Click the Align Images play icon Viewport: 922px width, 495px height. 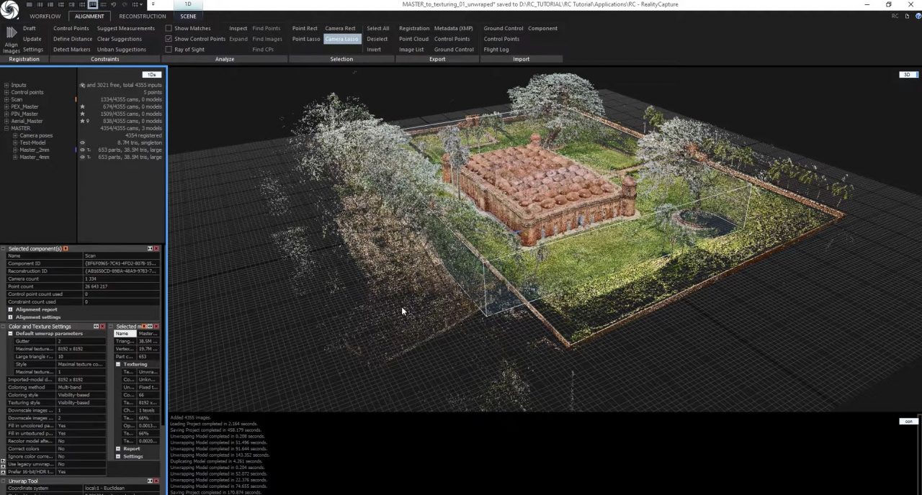(x=12, y=32)
